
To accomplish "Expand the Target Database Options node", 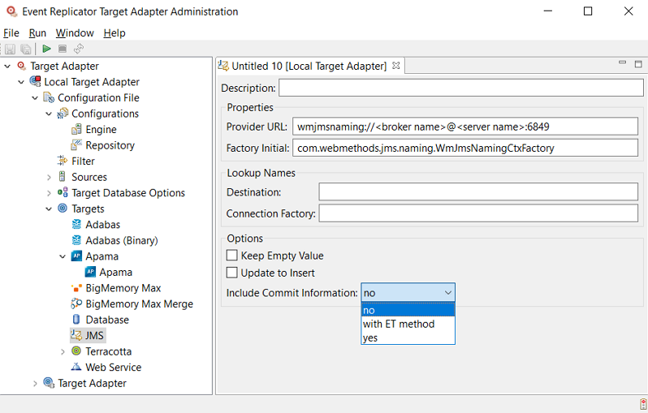I will (x=49, y=193).
